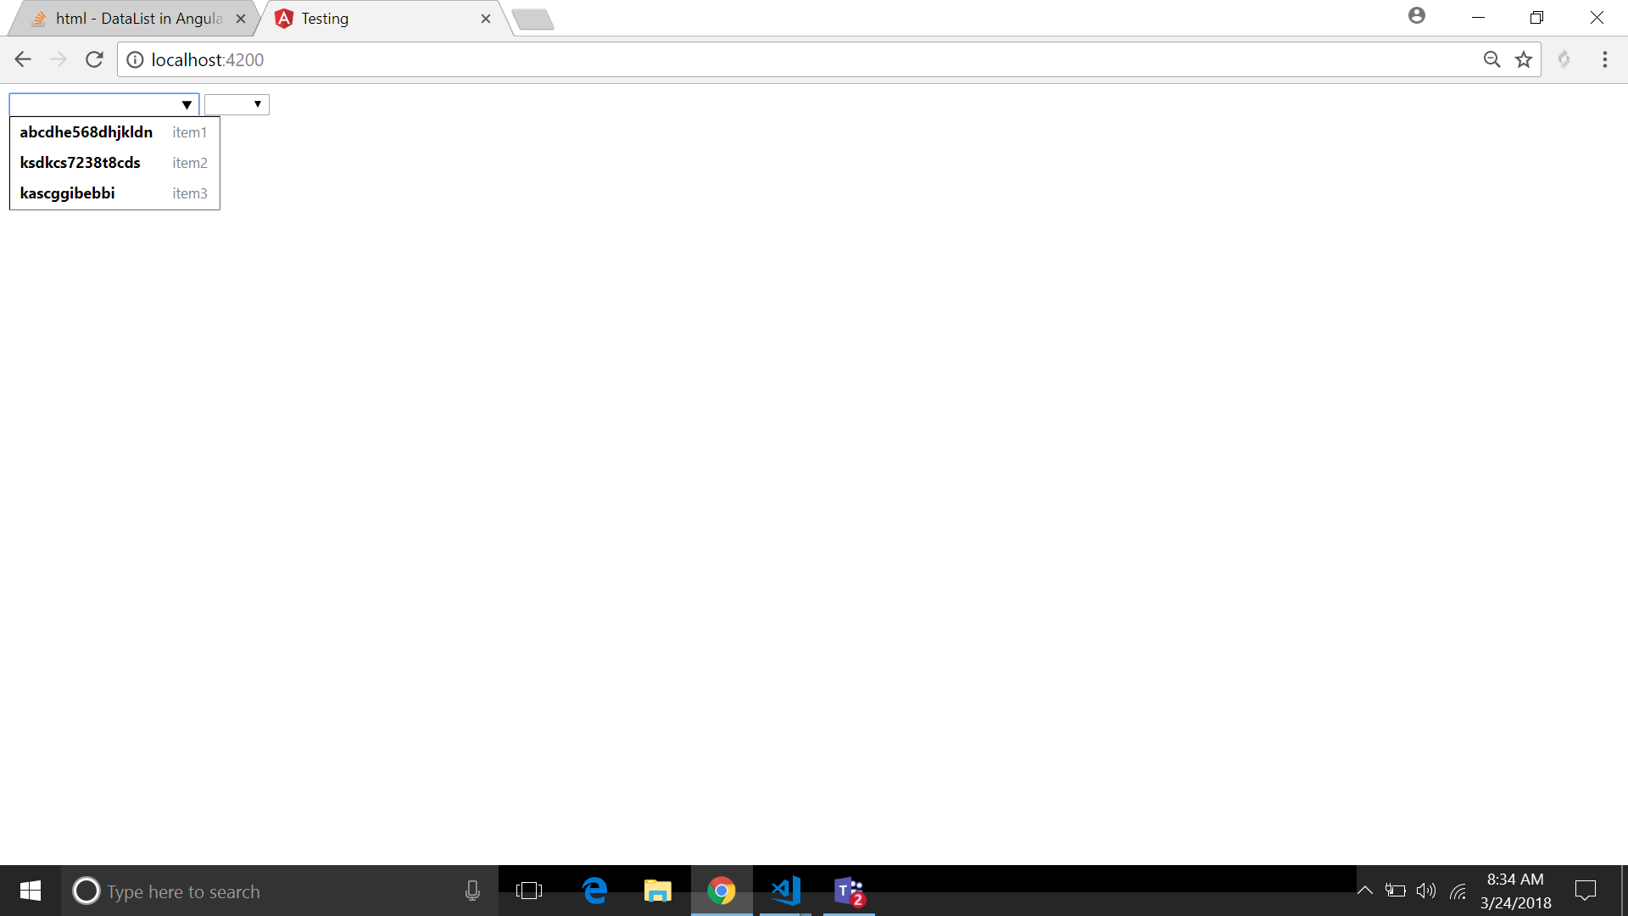
Task: Open Visual Studio Code from taskbar
Action: [x=785, y=891]
